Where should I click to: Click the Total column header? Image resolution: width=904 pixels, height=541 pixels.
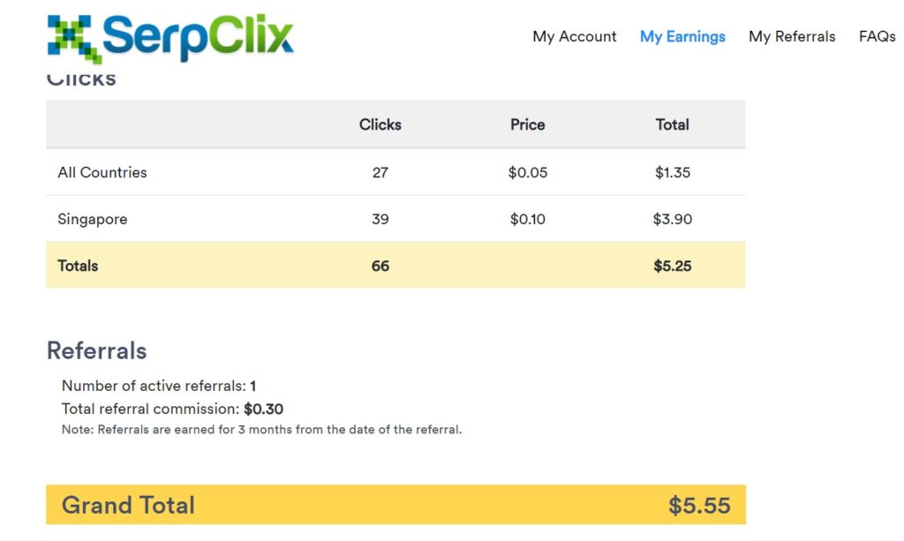click(x=672, y=124)
